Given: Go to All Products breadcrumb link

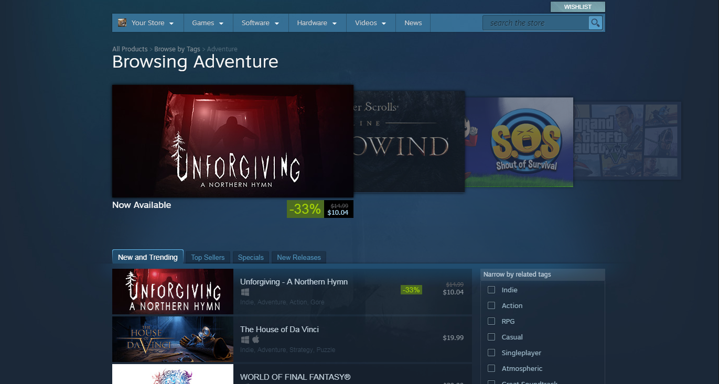Looking at the screenshot, I should [x=130, y=49].
